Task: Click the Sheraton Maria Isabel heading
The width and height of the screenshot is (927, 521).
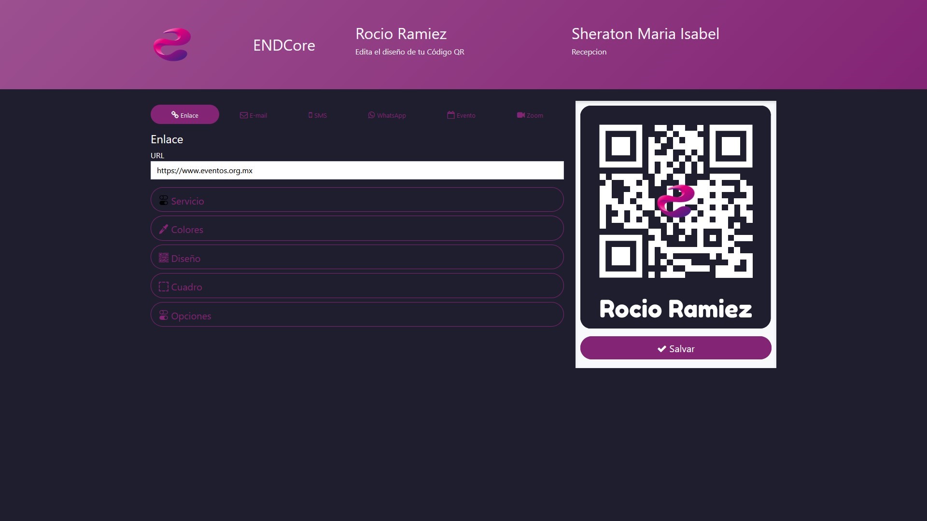Action: pos(646,34)
